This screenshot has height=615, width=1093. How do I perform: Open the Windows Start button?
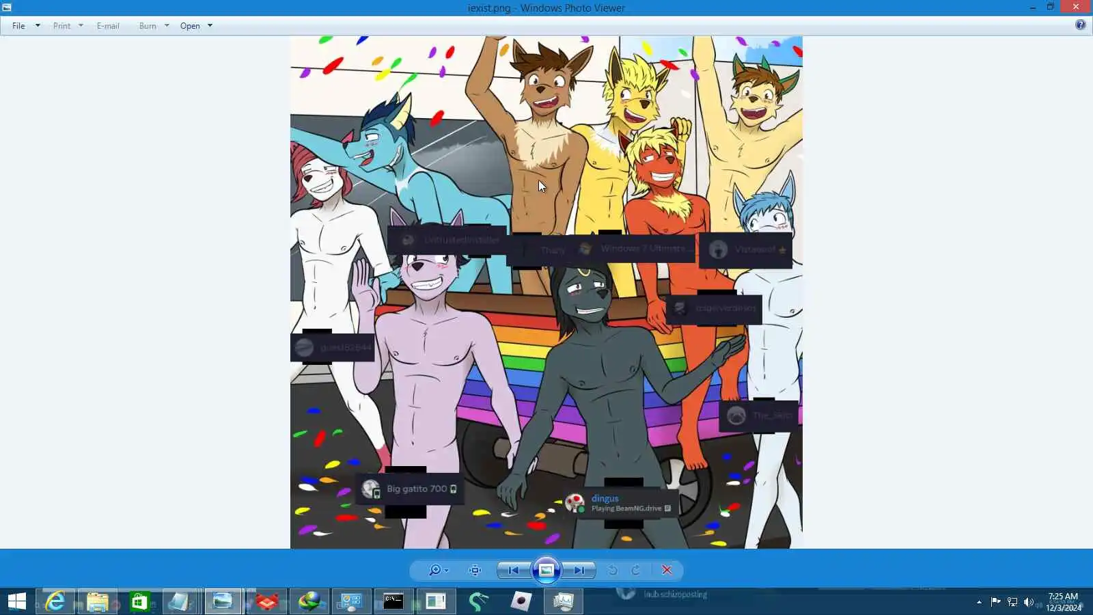pyautogui.click(x=17, y=601)
